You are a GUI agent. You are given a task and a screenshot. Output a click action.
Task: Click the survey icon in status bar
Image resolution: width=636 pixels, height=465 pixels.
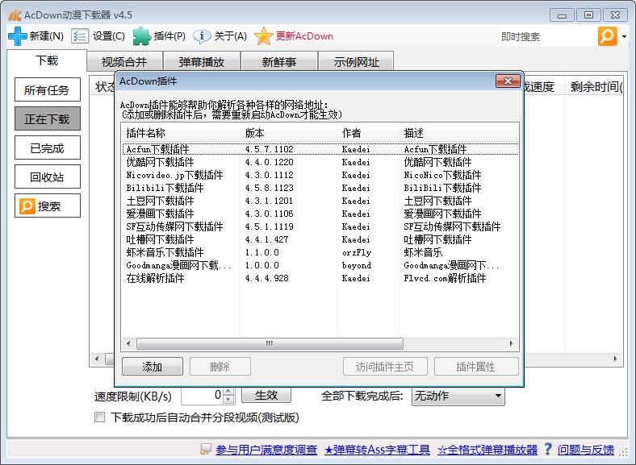click(207, 450)
